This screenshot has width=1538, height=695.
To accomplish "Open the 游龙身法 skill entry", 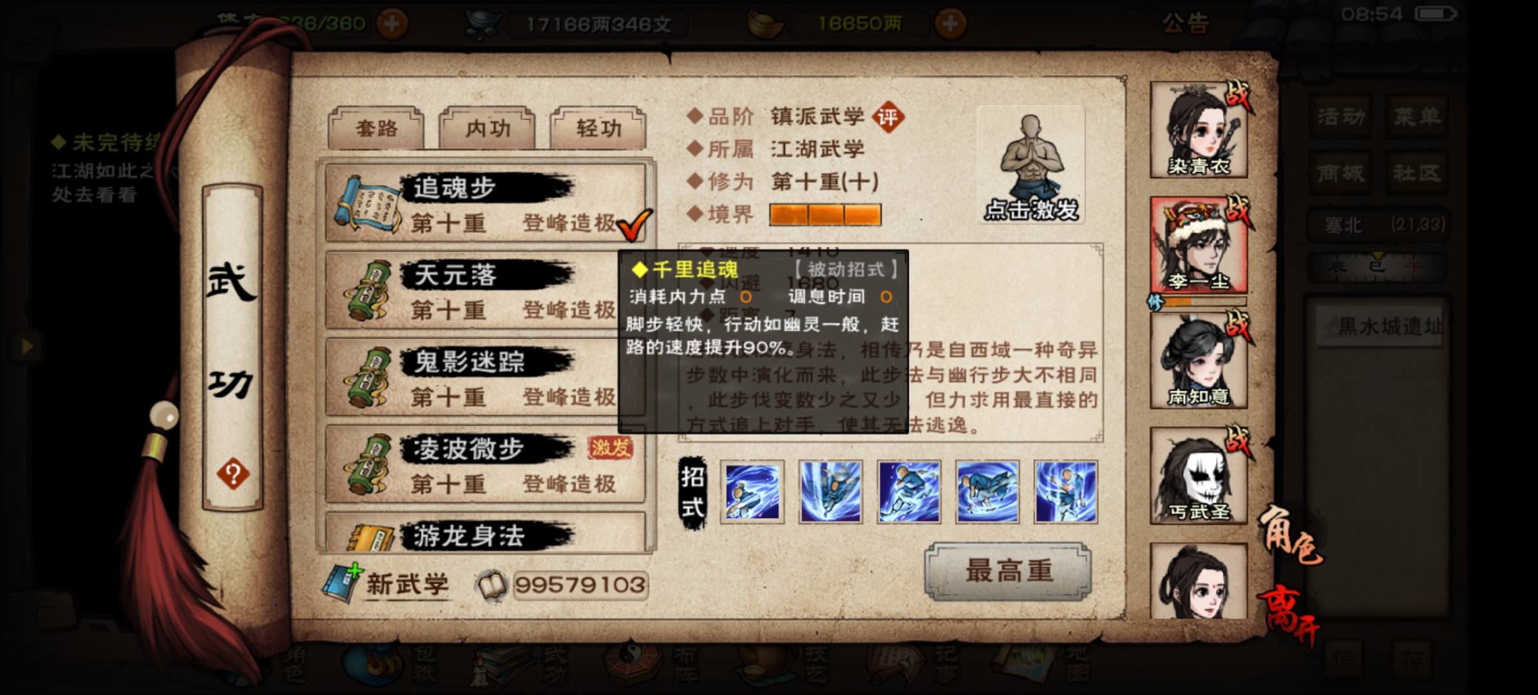I will 486,532.
